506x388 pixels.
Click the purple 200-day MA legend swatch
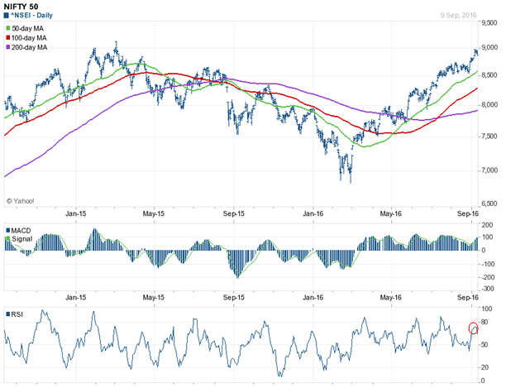coord(8,47)
